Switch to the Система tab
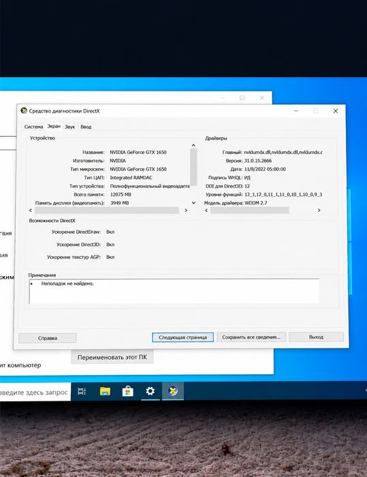 (33, 127)
